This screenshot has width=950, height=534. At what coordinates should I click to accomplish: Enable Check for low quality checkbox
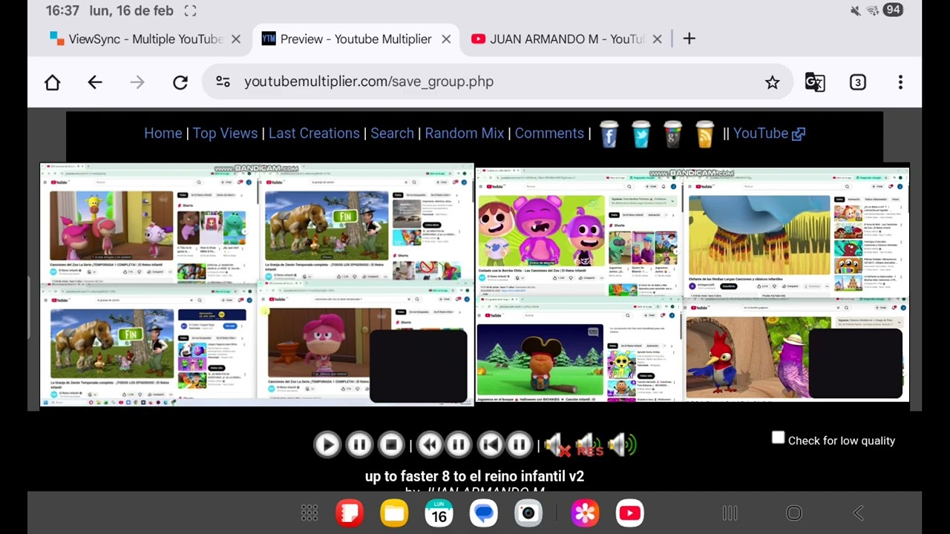tap(778, 438)
